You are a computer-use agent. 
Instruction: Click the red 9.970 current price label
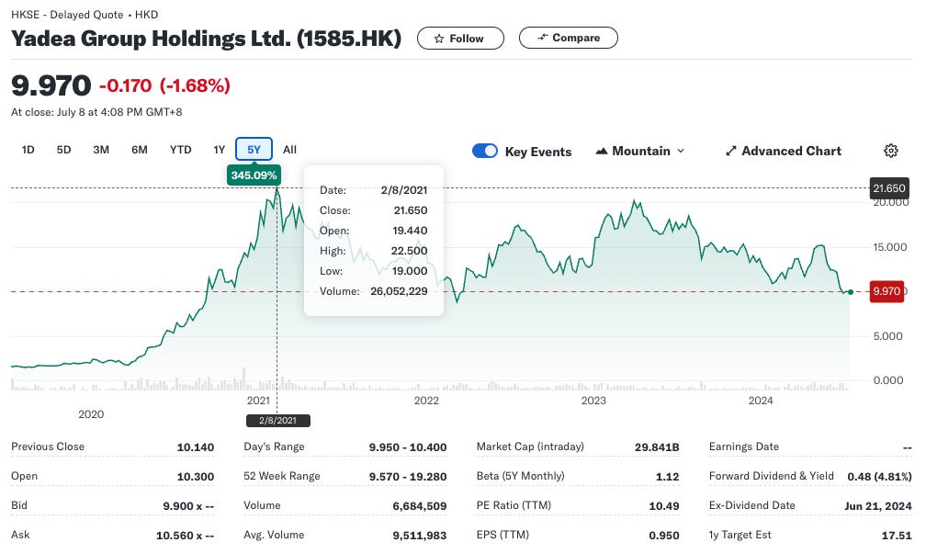tap(886, 291)
